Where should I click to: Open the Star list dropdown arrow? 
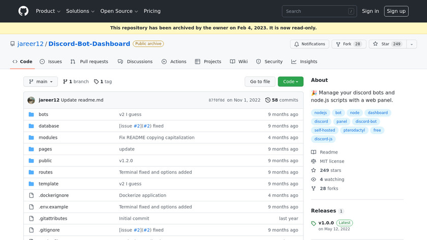[x=409, y=44]
